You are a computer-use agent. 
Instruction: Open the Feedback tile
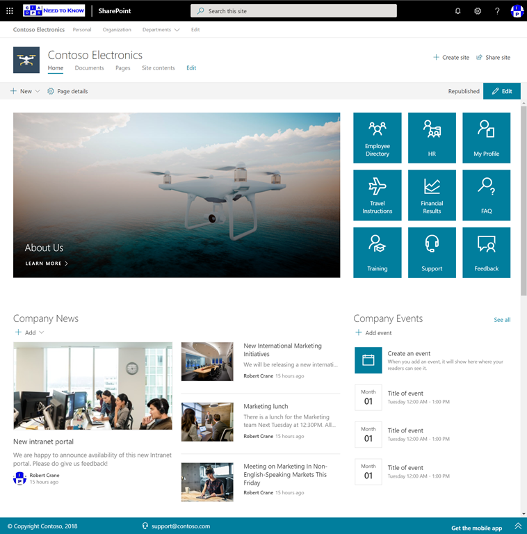pos(487,252)
